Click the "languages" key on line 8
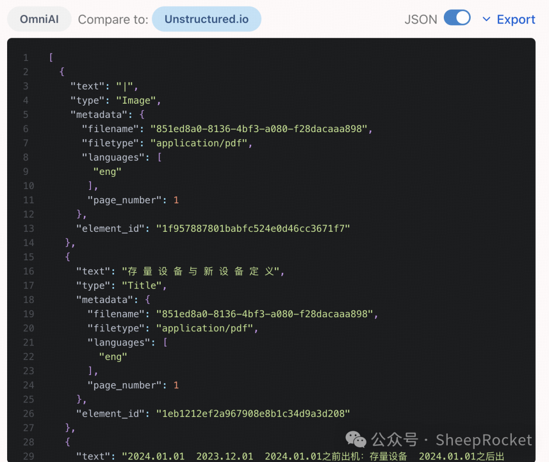Image resolution: width=549 pixels, height=462 pixels. click(113, 158)
